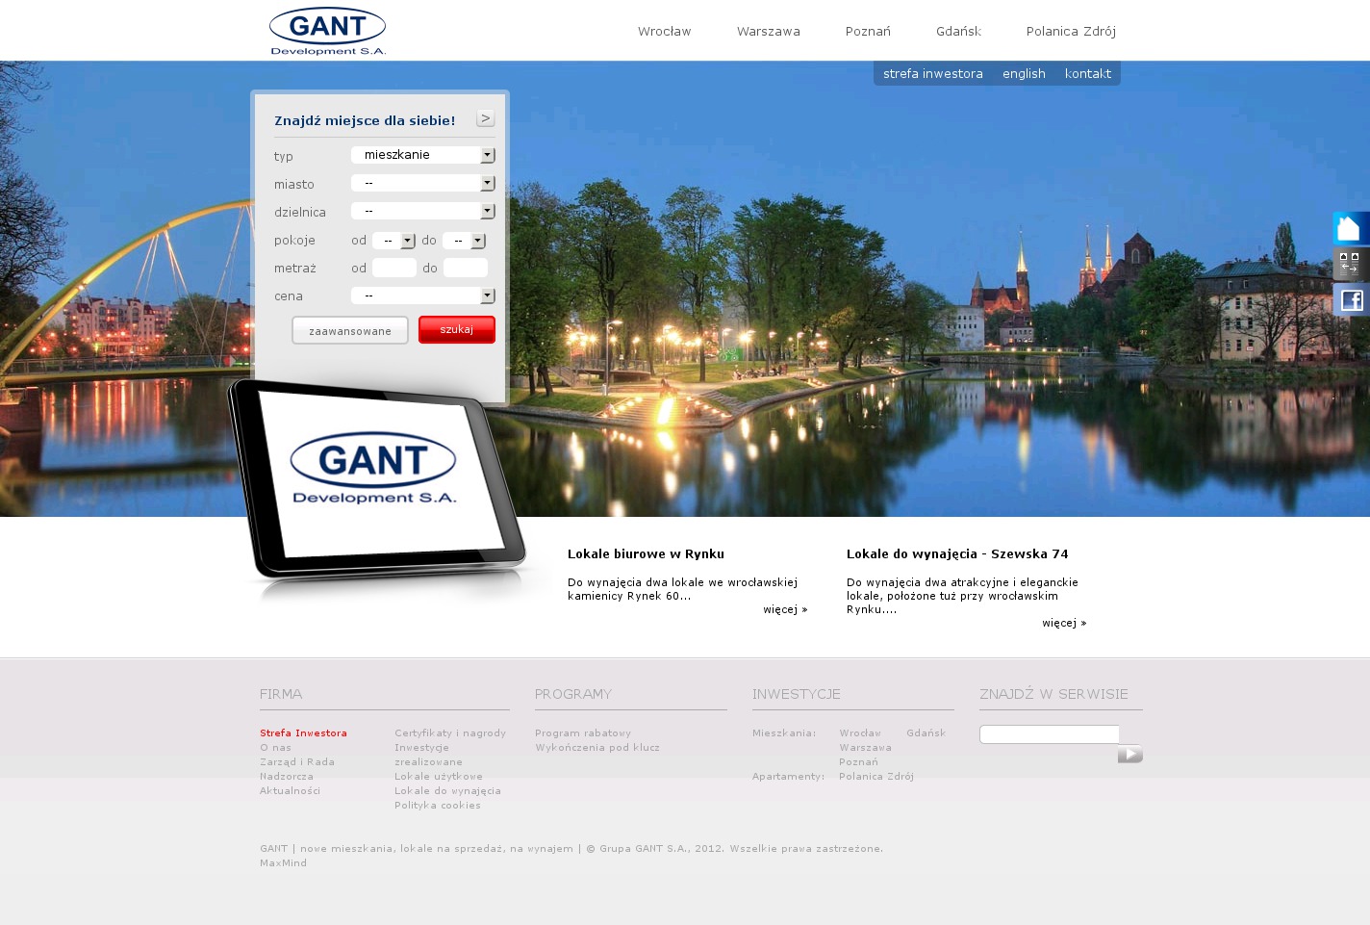Click więcej under Lokale biurowe w Rynku
Image resolution: width=1370 pixels, height=925 pixels.
tap(785, 609)
